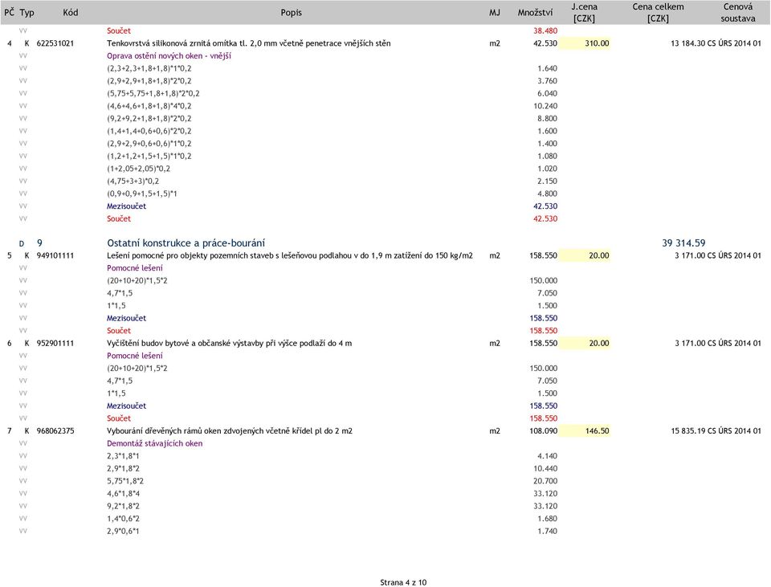Select quantity value 4.140
Image resolution: width=771 pixels, height=587 pixels.
pos(547,456)
